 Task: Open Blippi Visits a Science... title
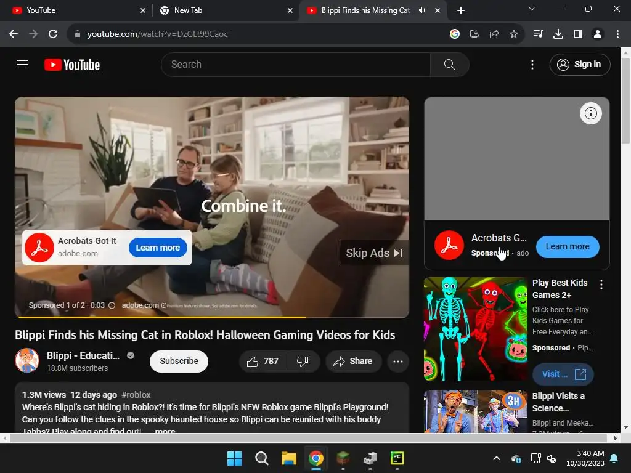(x=558, y=402)
